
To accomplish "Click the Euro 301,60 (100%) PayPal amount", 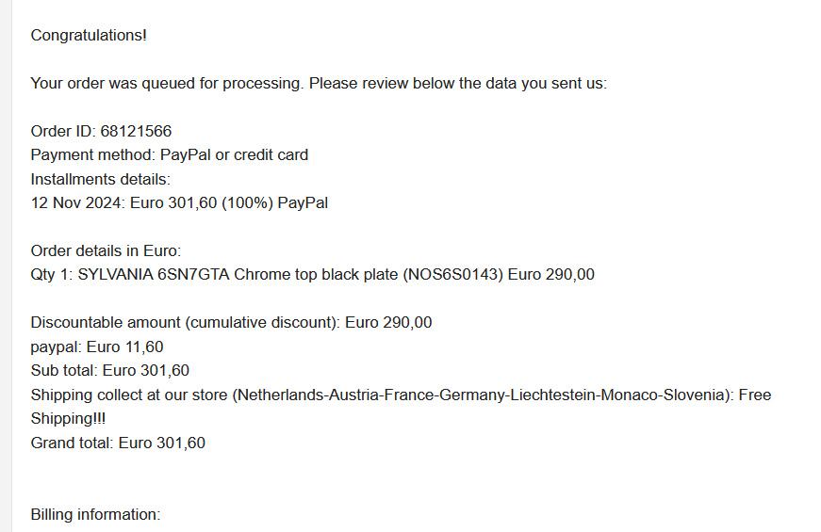I will pos(229,202).
